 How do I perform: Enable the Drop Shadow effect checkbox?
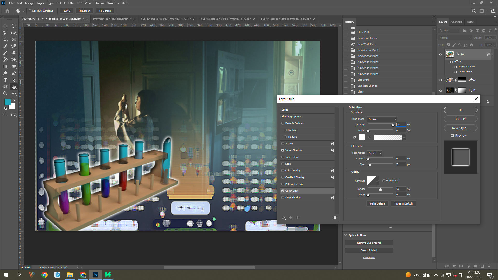283,198
